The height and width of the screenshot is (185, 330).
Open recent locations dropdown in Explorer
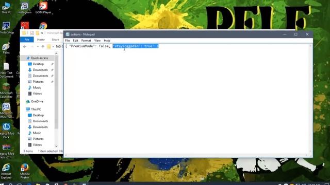click(x=38, y=47)
